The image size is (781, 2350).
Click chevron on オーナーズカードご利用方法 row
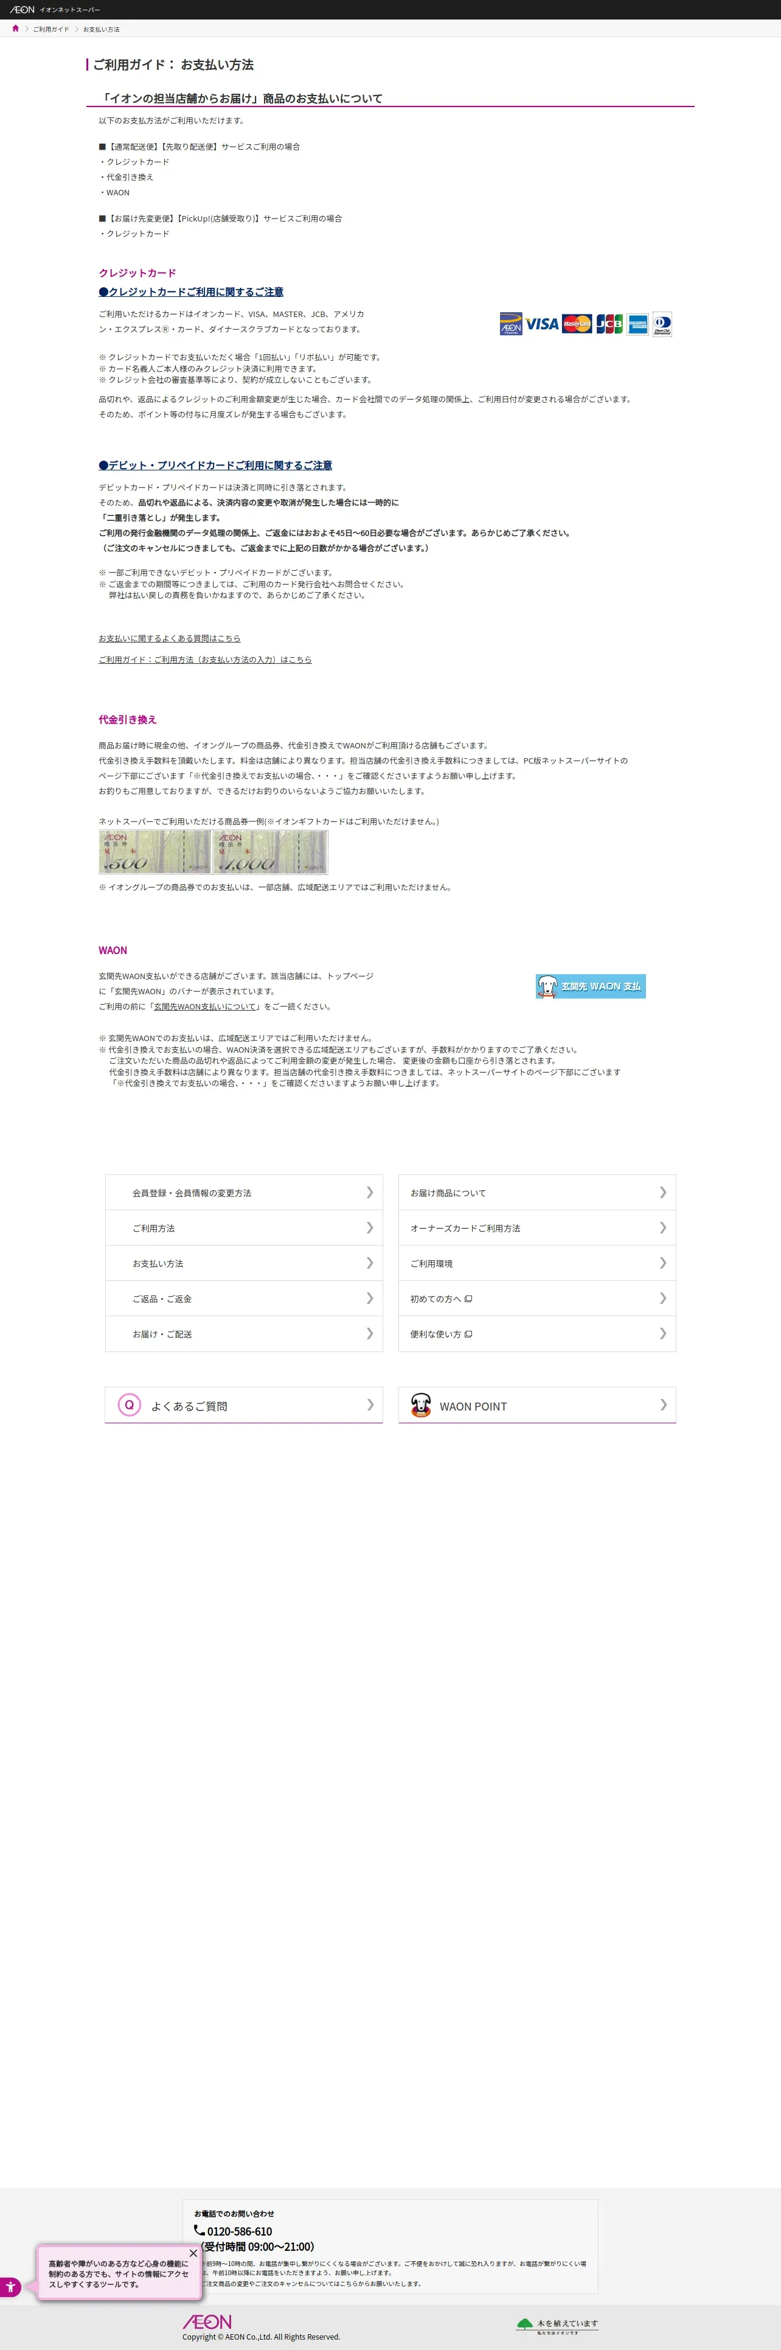(x=663, y=1228)
